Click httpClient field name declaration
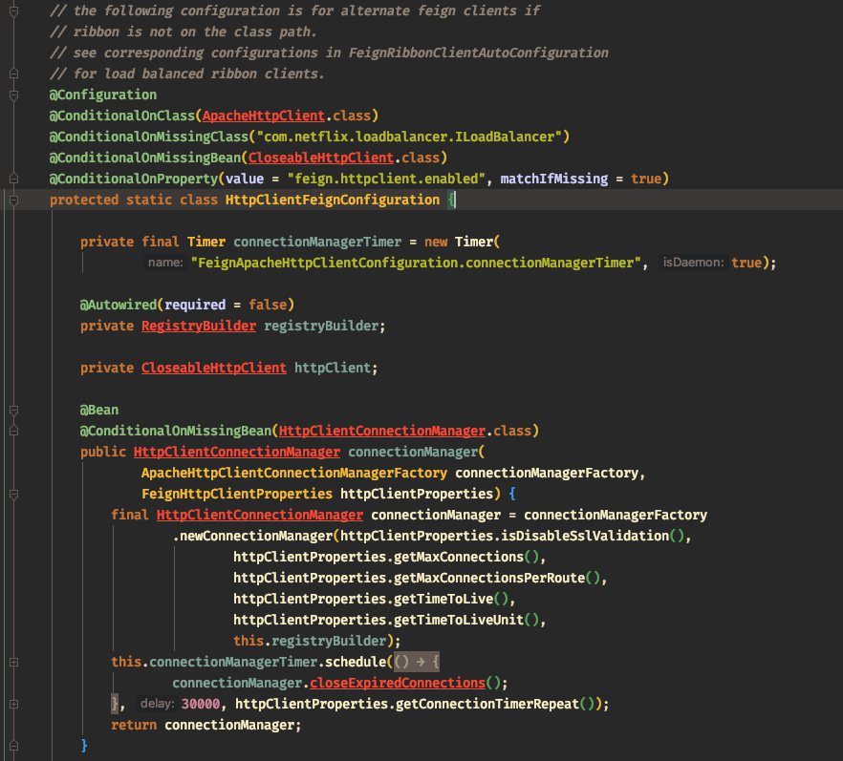The width and height of the screenshot is (843, 761). [x=333, y=368]
